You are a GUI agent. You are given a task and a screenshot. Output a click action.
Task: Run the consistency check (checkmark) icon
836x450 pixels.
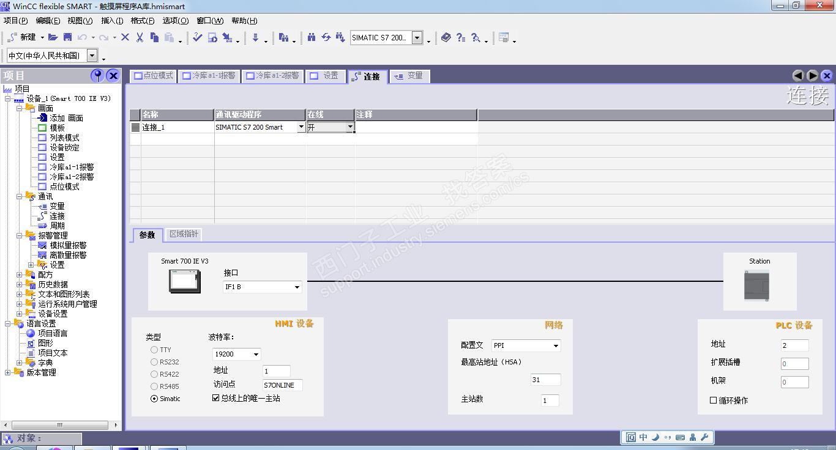197,37
